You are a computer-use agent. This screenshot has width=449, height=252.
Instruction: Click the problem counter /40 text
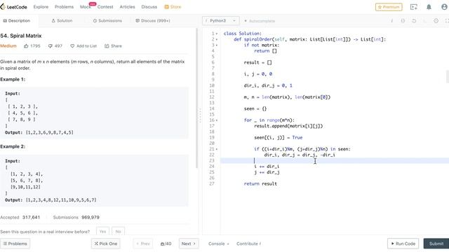tap(166, 244)
